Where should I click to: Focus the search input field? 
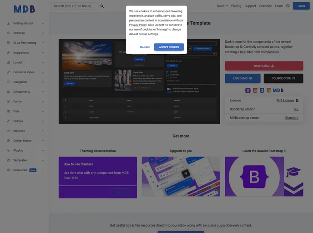point(75,6)
